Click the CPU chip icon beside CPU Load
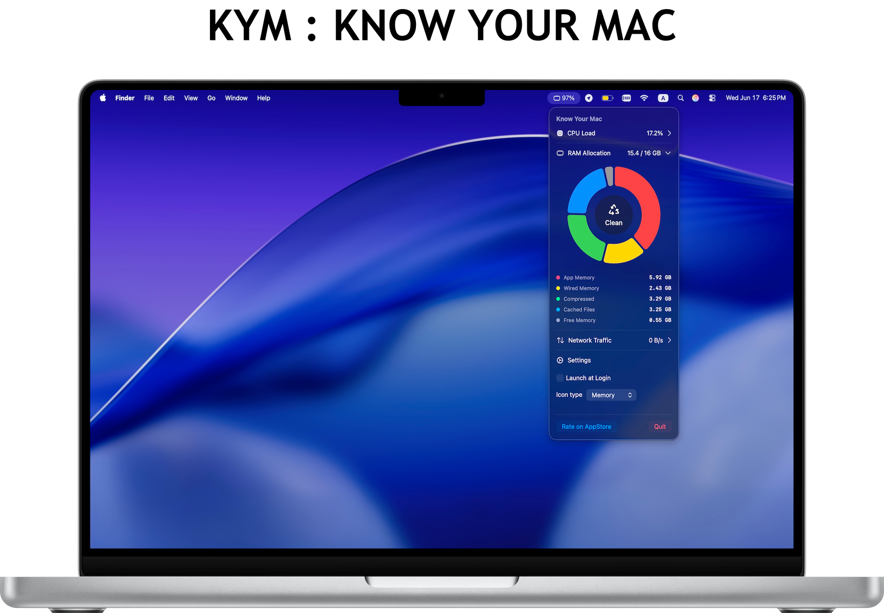Viewport: 884px width, 613px height. pyautogui.click(x=560, y=133)
